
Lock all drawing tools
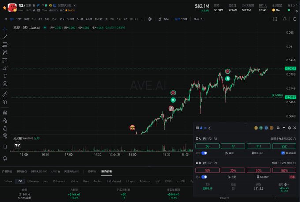pos(5,128)
